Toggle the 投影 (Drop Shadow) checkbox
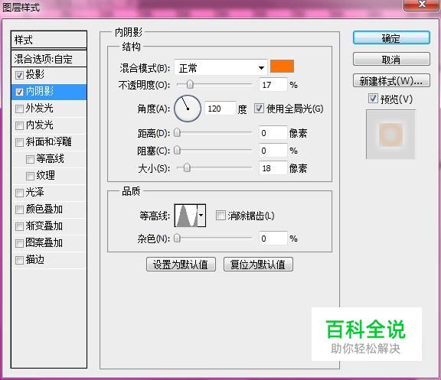This screenshot has height=380, width=441. click(19, 75)
